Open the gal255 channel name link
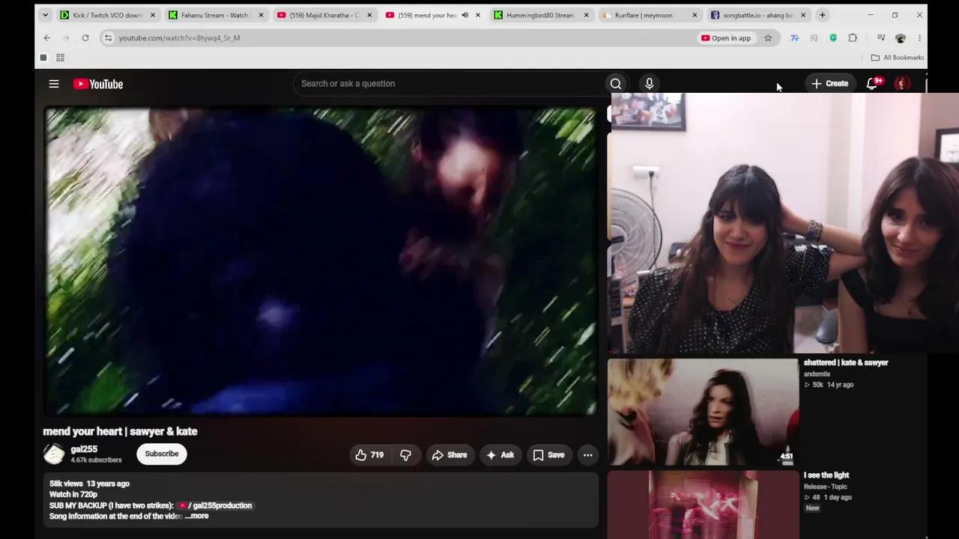The height and width of the screenshot is (539, 959). 84,449
